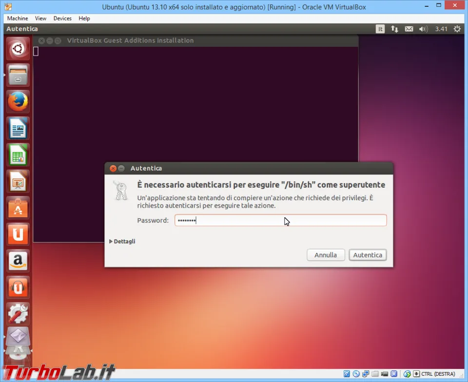Close the Guest Additions installation window
Image resolution: width=468 pixels, height=382 pixels.
(41, 40)
